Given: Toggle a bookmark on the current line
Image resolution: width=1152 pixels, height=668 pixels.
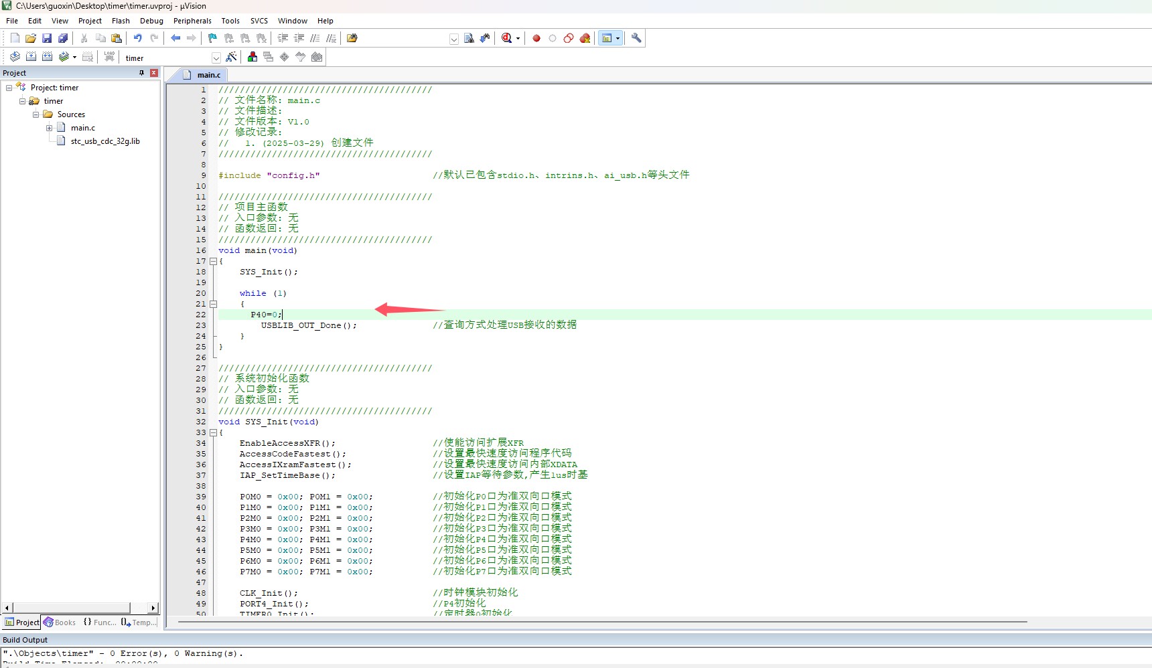Looking at the screenshot, I should pyautogui.click(x=213, y=38).
